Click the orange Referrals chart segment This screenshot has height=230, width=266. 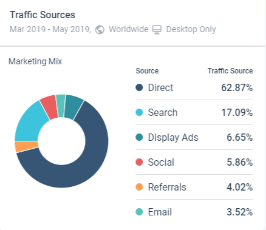[x=26, y=146]
